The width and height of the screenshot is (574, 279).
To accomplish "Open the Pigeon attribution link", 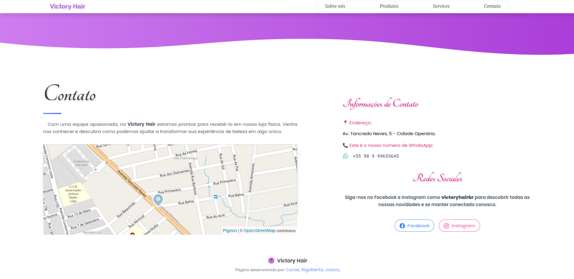I will pyautogui.click(x=230, y=231).
